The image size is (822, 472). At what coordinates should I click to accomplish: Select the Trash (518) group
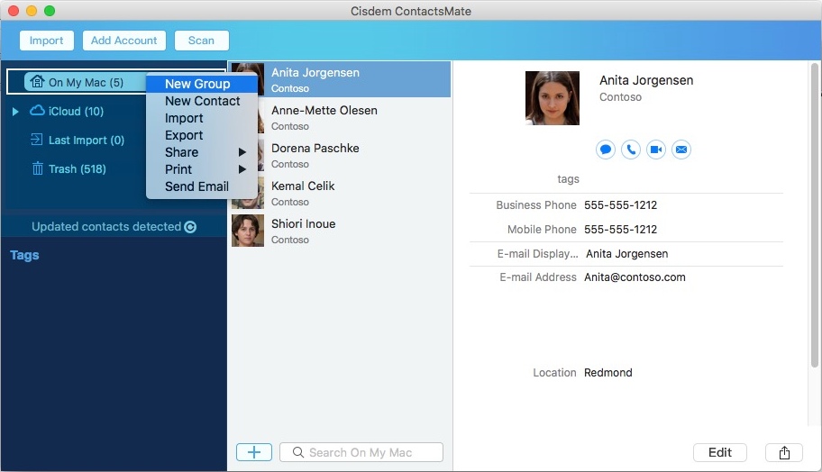click(77, 168)
